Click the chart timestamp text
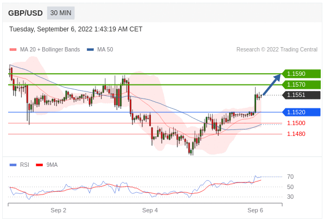 click(75, 29)
